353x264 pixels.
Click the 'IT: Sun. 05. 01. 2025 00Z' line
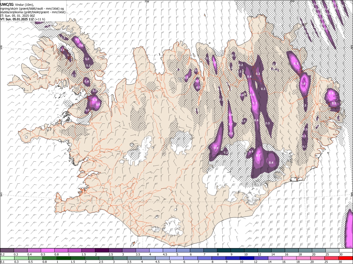pyautogui.click(x=18, y=16)
